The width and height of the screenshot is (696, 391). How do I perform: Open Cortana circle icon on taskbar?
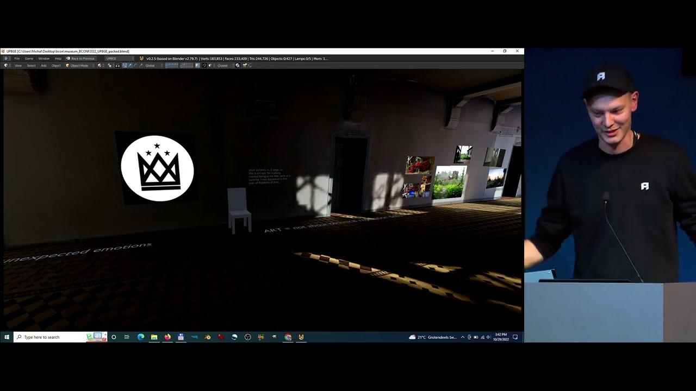click(x=114, y=337)
